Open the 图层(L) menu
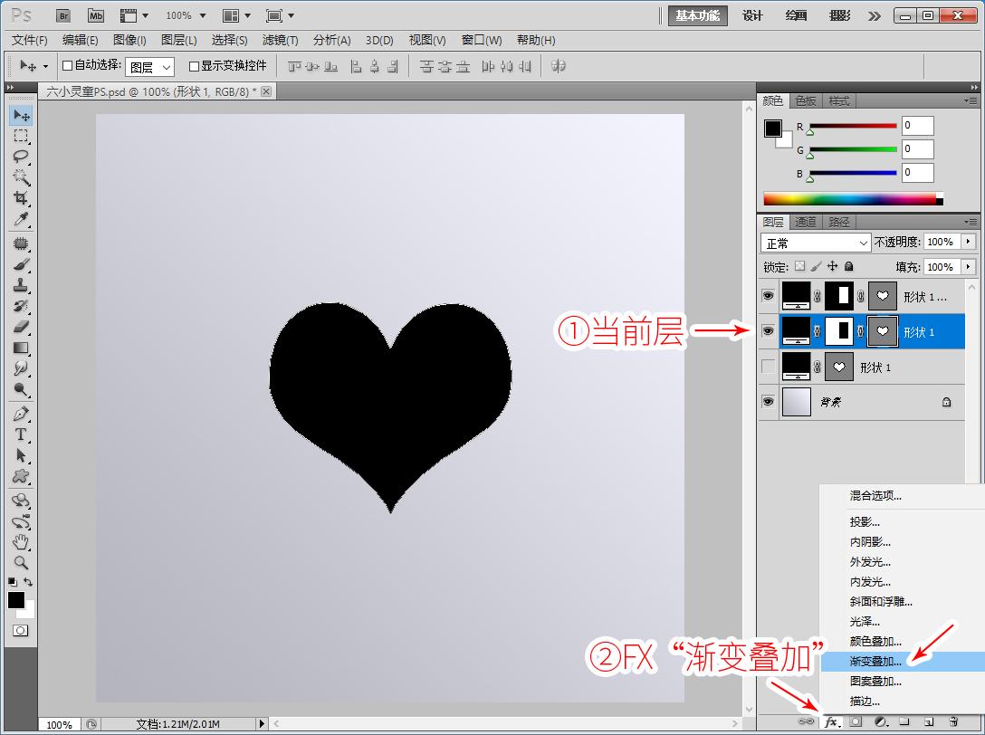Screen dimensions: 985x735 179,40
